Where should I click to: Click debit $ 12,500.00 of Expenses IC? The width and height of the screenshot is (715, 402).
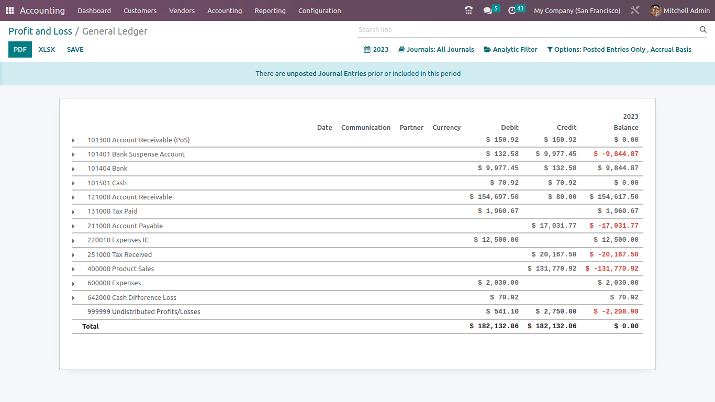click(x=496, y=240)
